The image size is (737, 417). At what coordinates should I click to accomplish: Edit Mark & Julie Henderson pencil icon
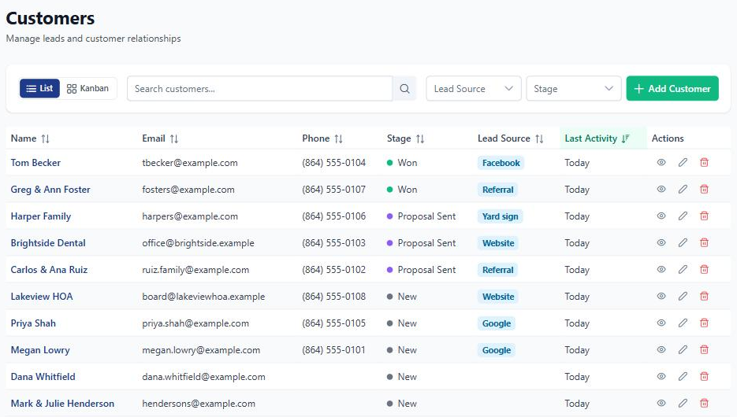(683, 403)
